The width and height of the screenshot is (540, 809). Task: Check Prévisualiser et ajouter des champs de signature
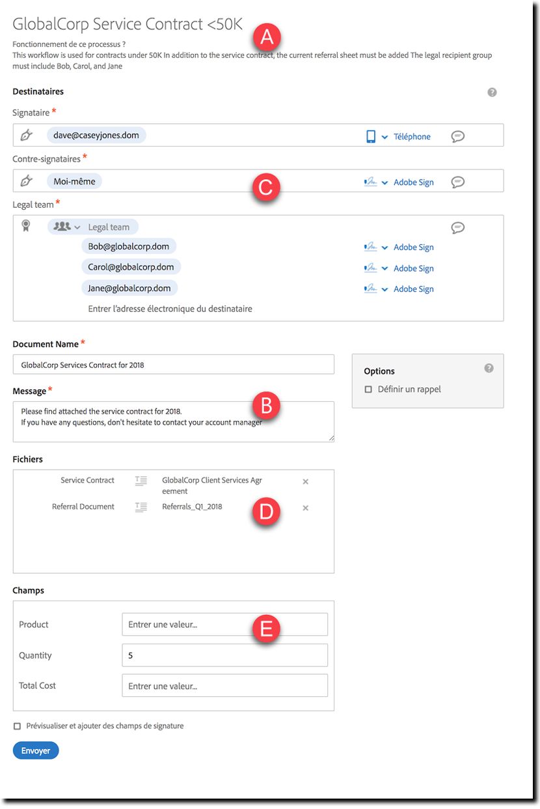[17, 726]
